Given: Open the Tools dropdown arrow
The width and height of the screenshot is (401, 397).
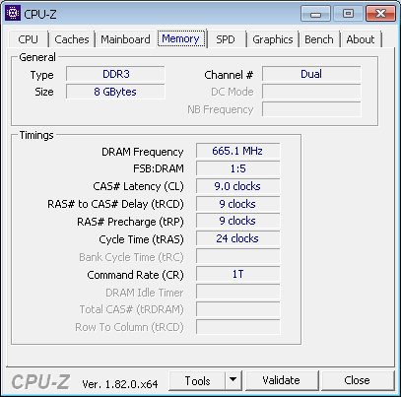Looking at the screenshot, I should [234, 380].
